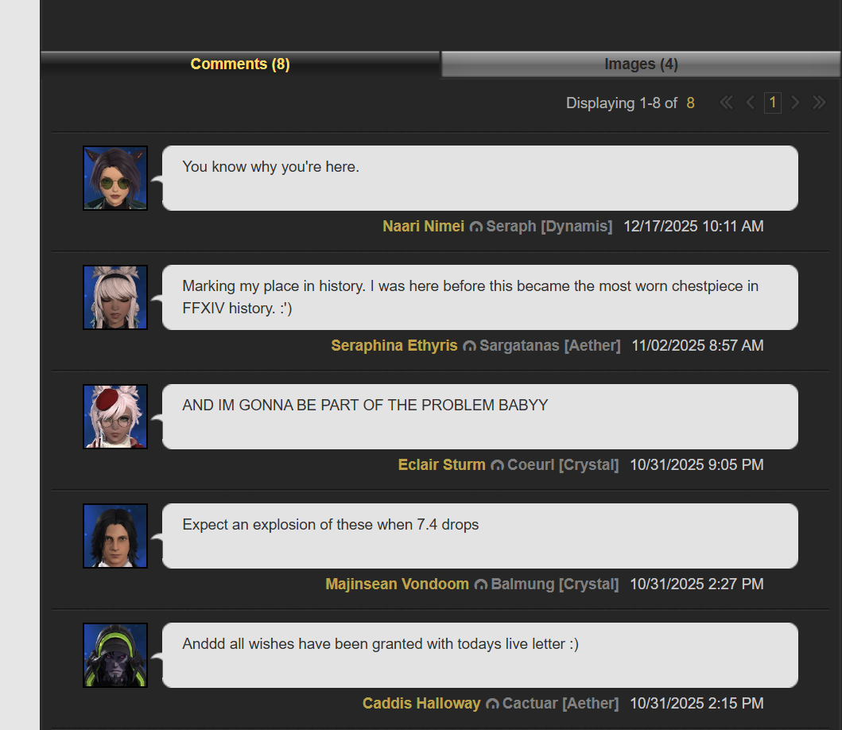Click home world icon beside Balmung
The width and height of the screenshot is (842, 730).
[x=480, y=584]
